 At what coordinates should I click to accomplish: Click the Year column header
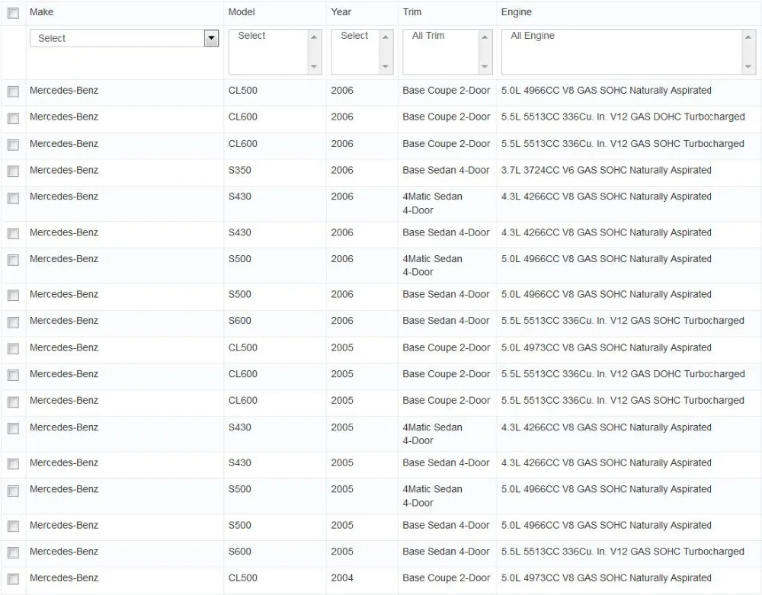pos(341,11)
